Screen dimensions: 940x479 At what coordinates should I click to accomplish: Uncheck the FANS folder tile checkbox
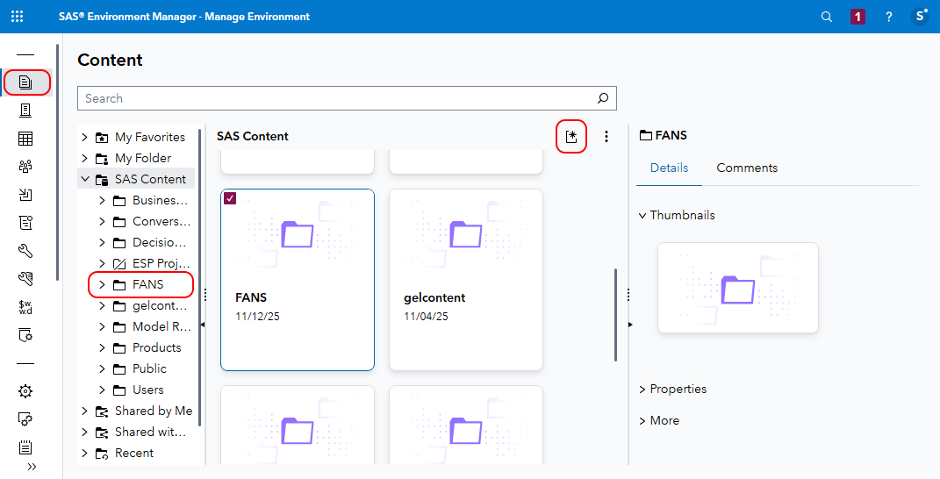pyautogui.click(x=230, y=198)
